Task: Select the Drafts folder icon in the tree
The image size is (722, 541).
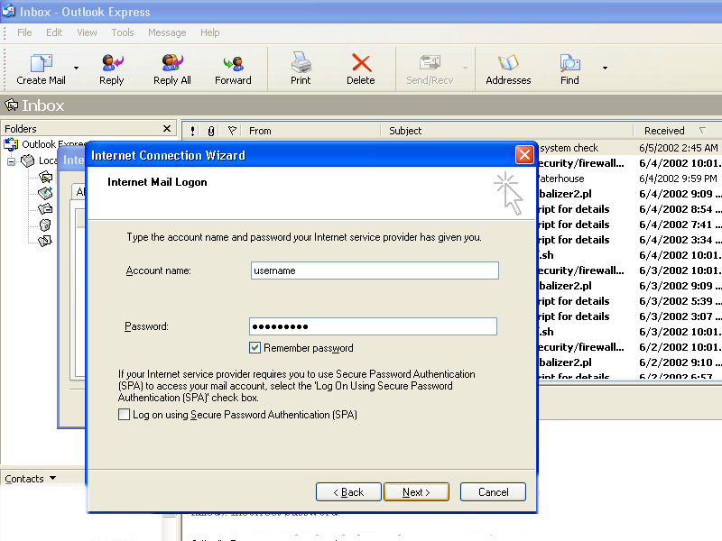Action: (45, 241)
